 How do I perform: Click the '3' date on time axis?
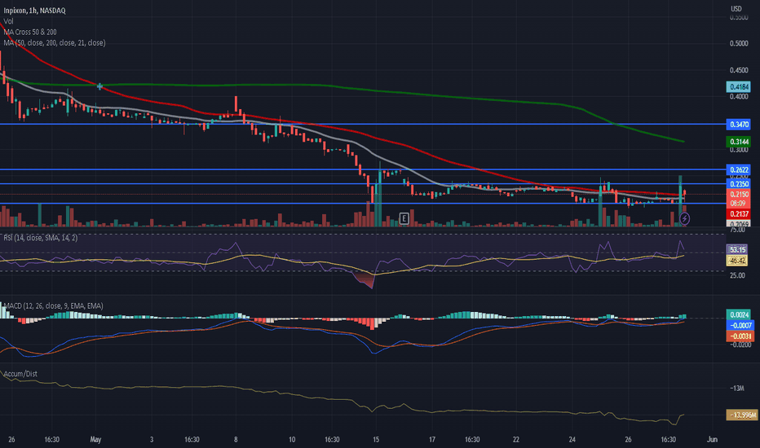[152, 440]
